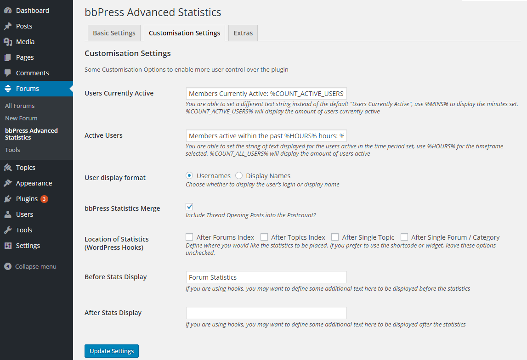Click the Forums beehive icon
This screenshot has height=360, width=527.
coord(8,89)
